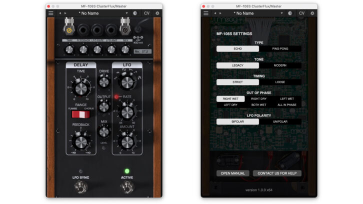Click the MIX CV jack with plugged cable

pyautogui.click(x=125, y=29)
